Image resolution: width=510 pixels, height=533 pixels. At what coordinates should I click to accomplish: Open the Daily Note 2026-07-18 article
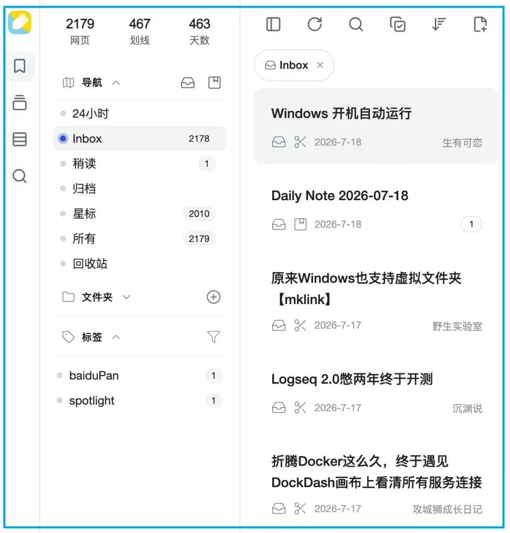pyautogui.click(x=377, y=208)
